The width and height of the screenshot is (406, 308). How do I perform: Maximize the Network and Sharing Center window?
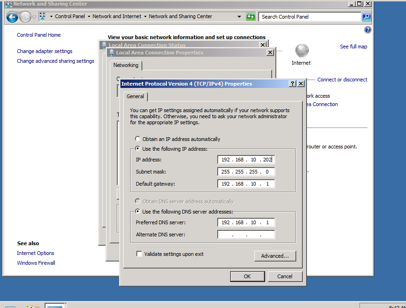click(359, 4)
